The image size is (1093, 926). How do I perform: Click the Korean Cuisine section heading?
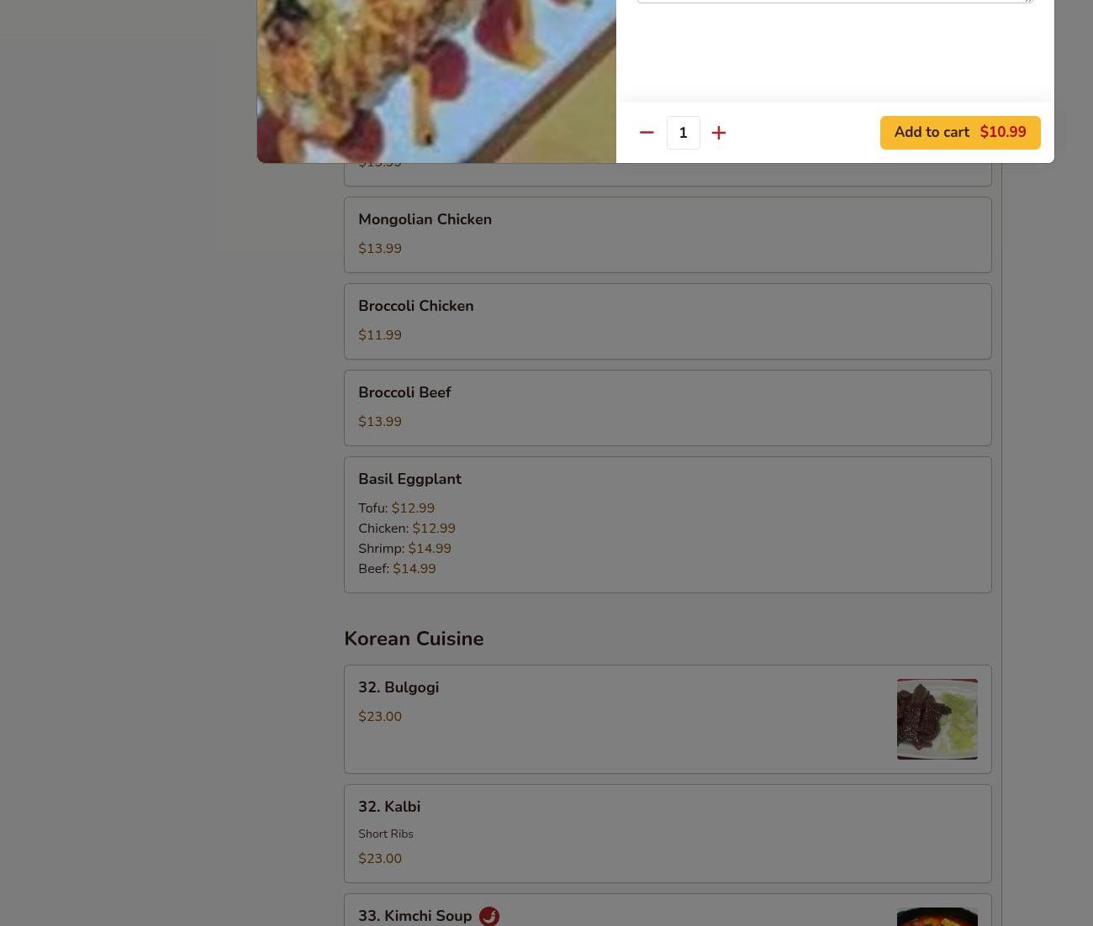point(414,639)
